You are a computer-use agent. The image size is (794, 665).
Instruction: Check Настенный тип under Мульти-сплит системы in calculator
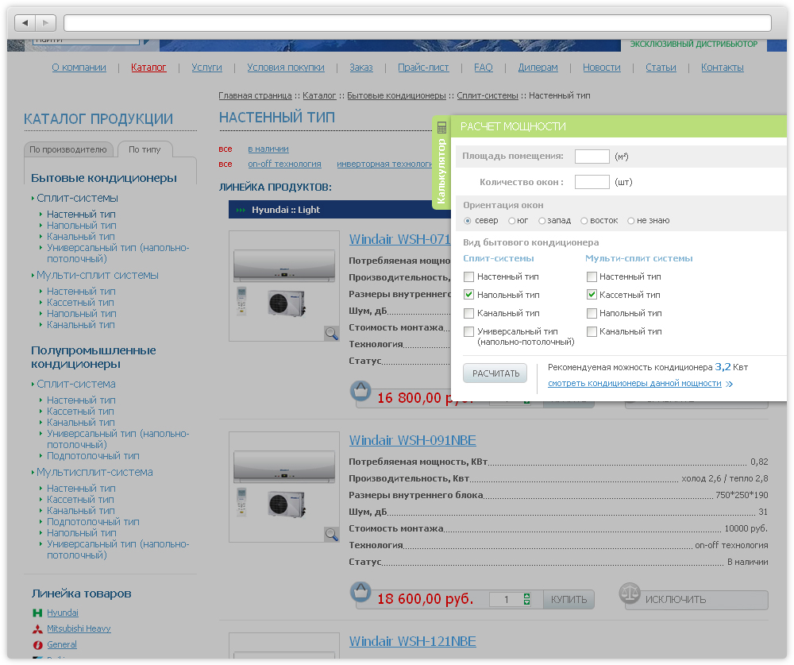(x=592, y=276)
